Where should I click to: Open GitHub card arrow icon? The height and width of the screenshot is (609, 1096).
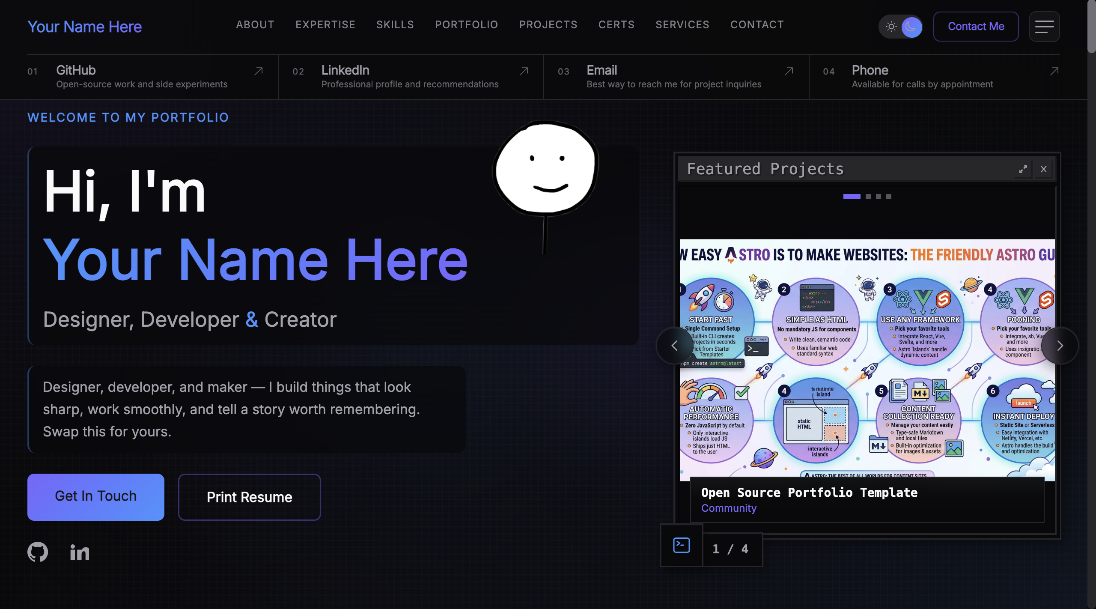[259, 71]
